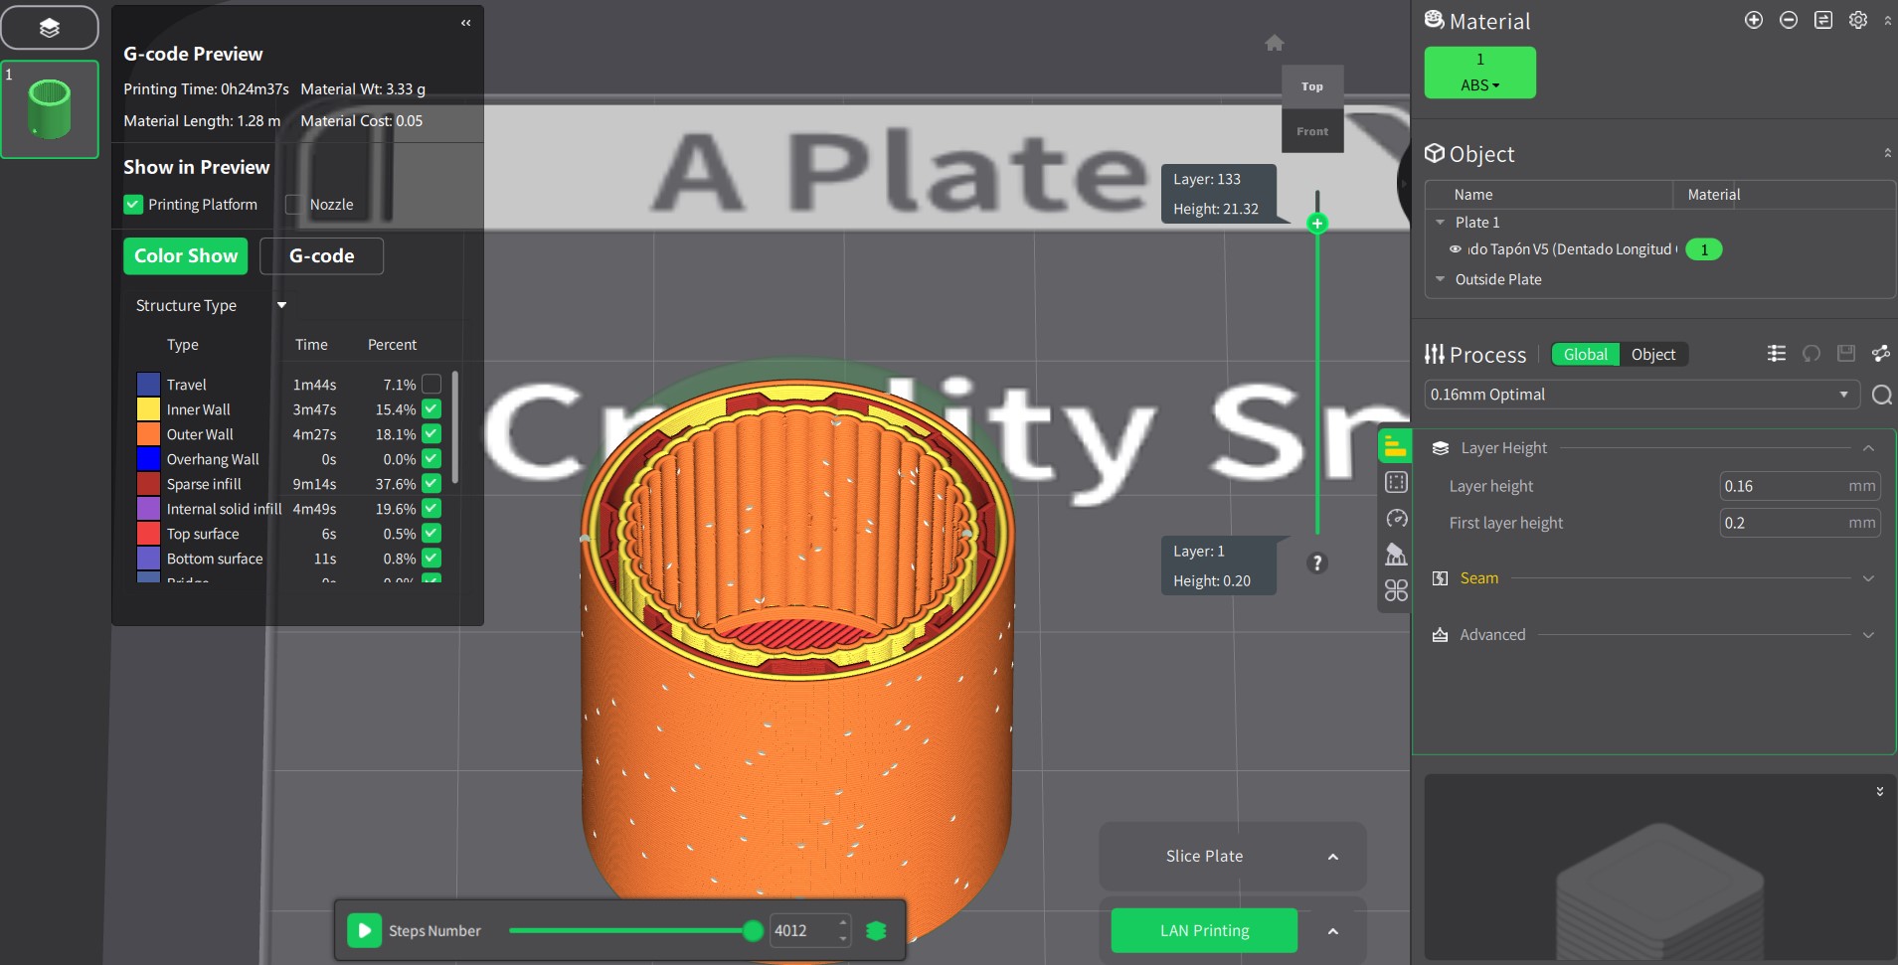Viewport: 1898px width, 965px height.
Task: Collapse the Plate 1 tree node
Action: (1440, 223)
